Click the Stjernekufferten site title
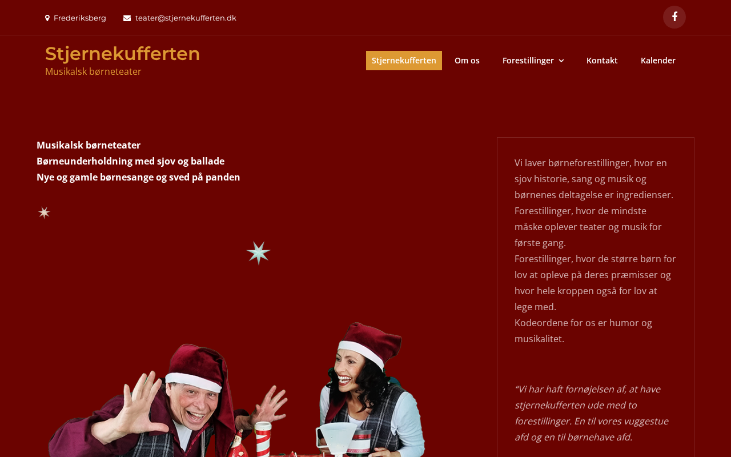The image size is (731, 457). click(x=123, y=54)
